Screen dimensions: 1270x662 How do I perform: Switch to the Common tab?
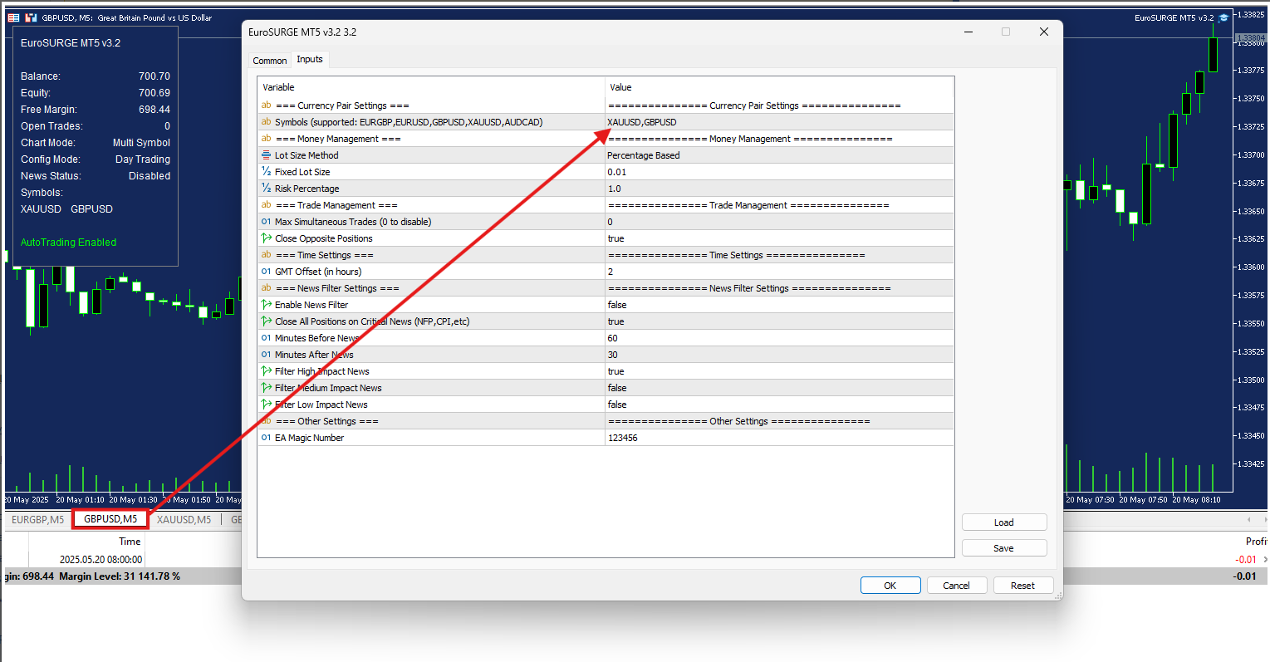point(270,61)
